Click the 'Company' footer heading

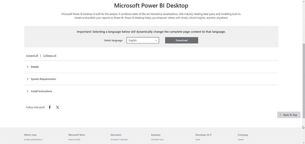click(x=243, y=135)
